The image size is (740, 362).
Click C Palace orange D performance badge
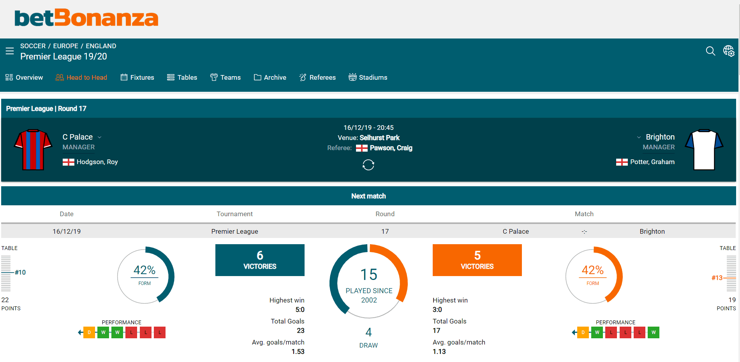point(89,332)
